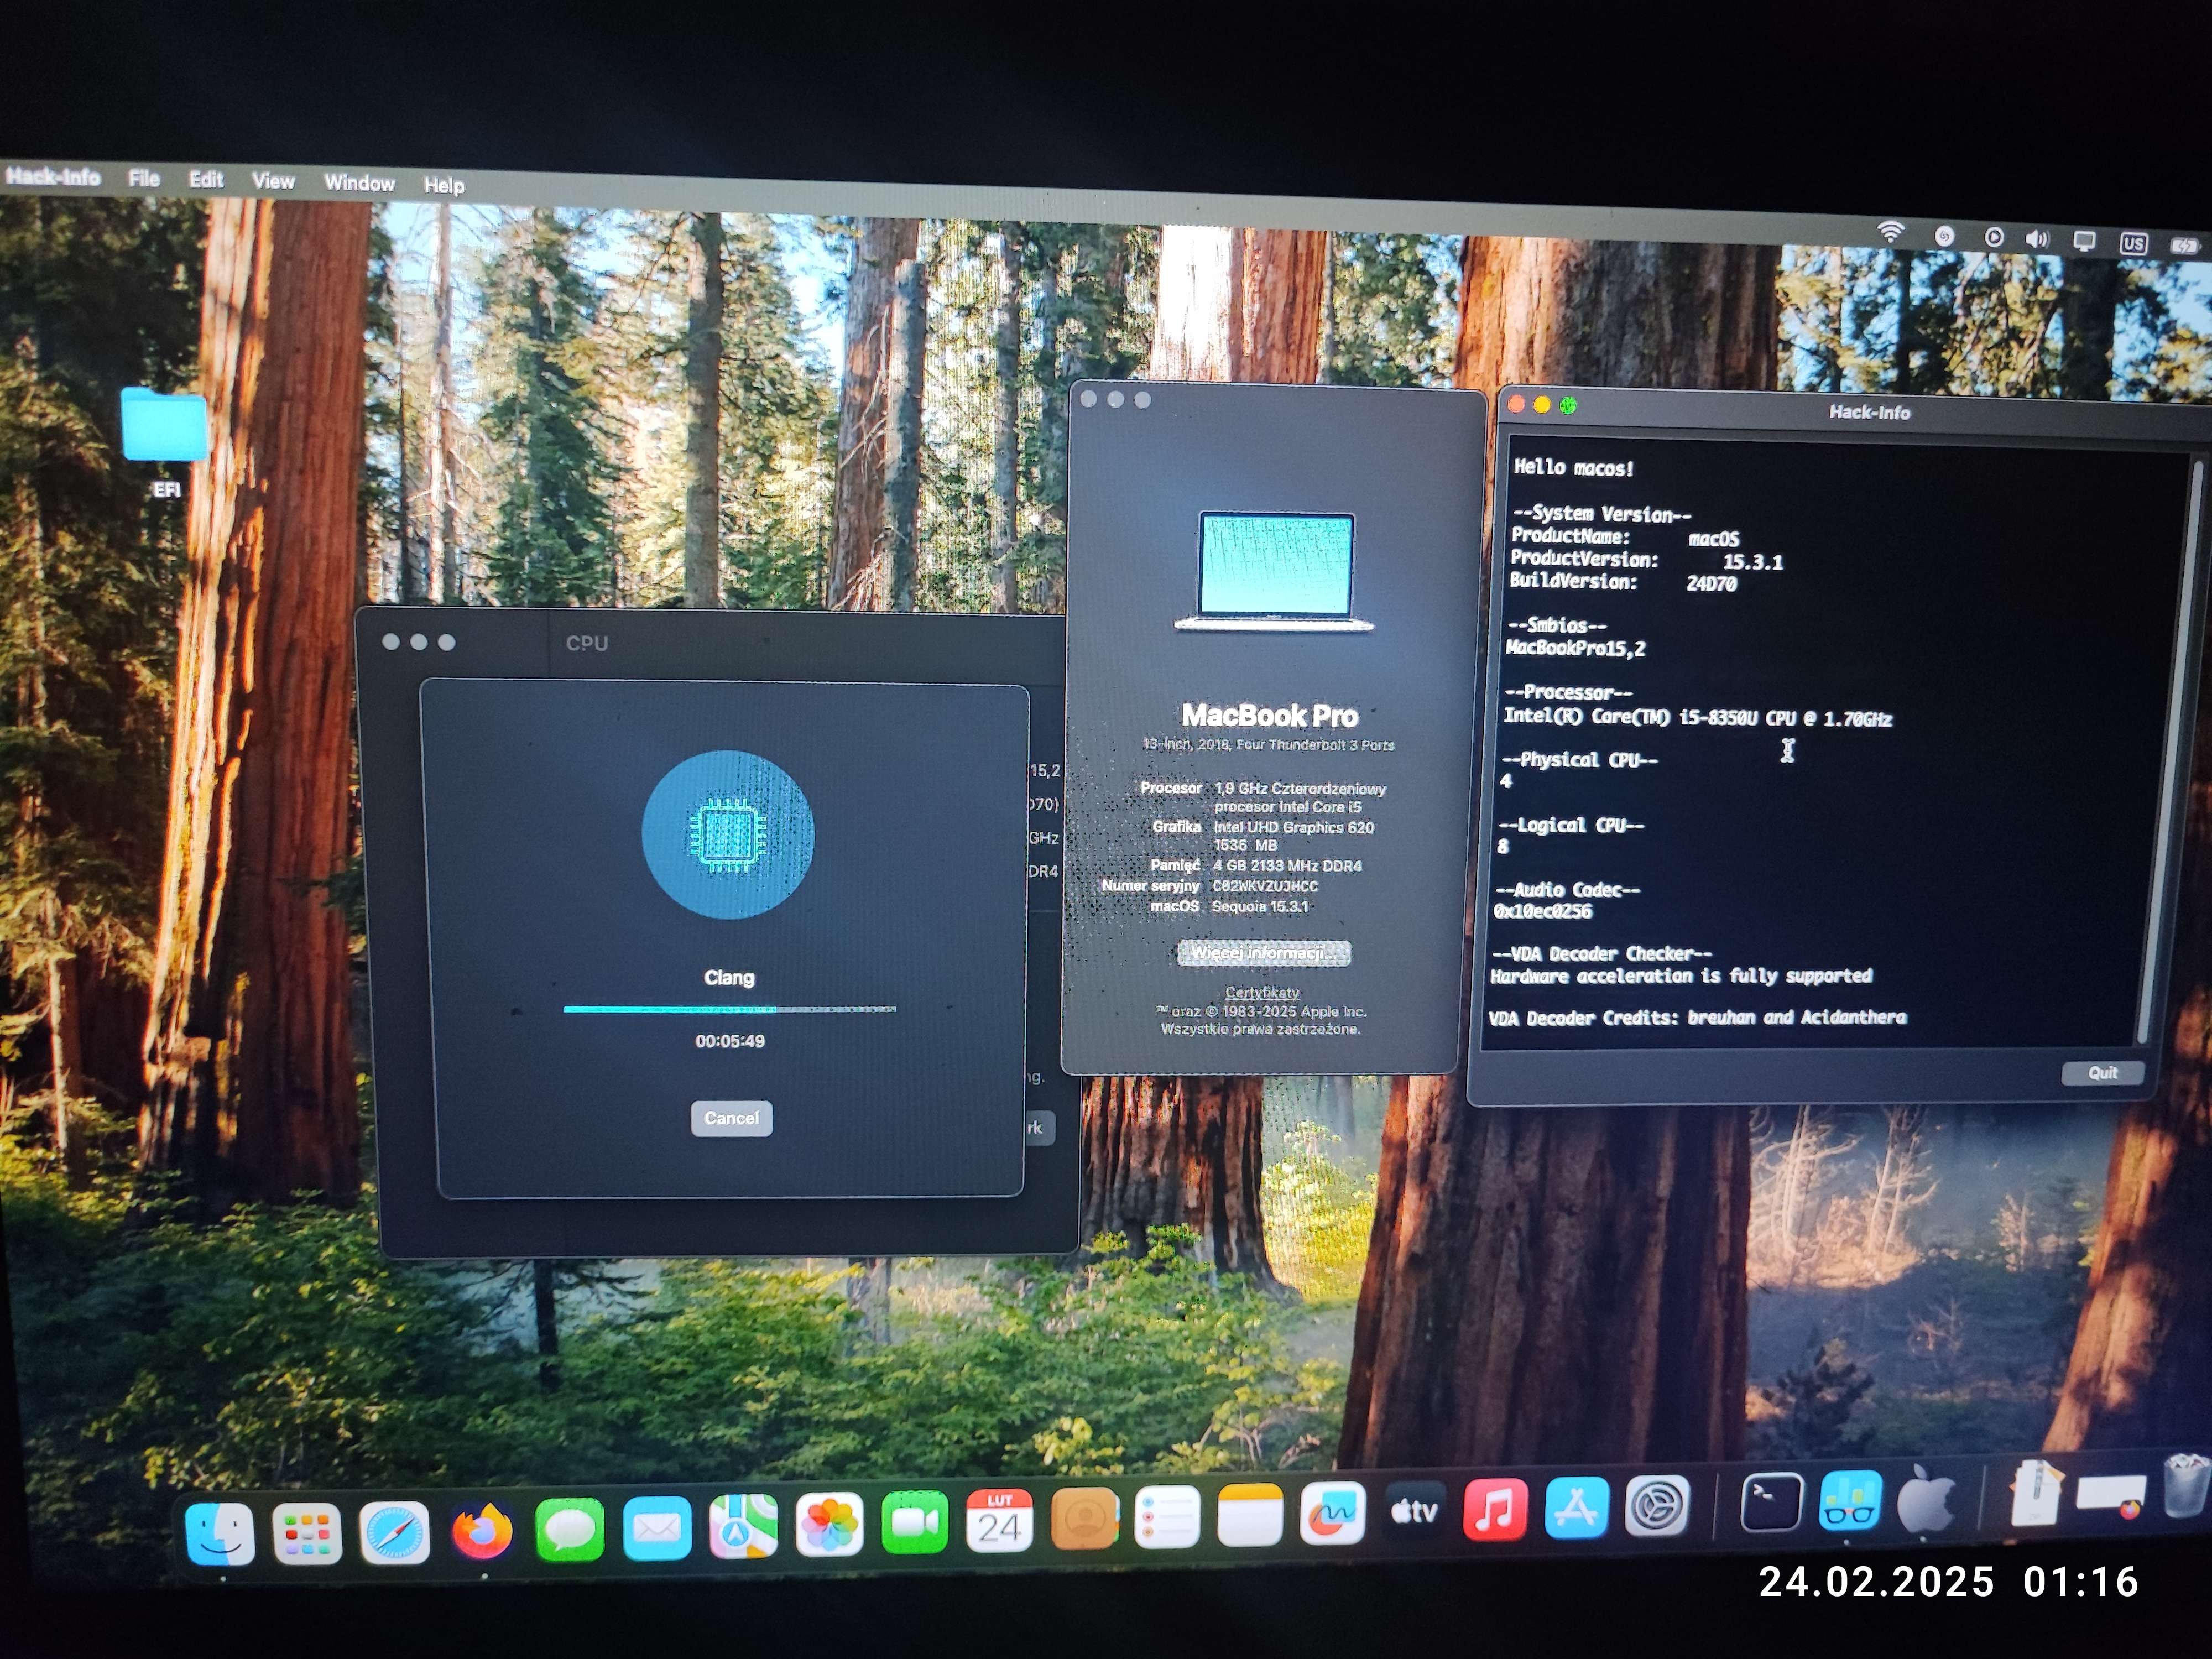Open App Store from the Dock
This screenshot has height=1659, width=2212.
1576,1507
